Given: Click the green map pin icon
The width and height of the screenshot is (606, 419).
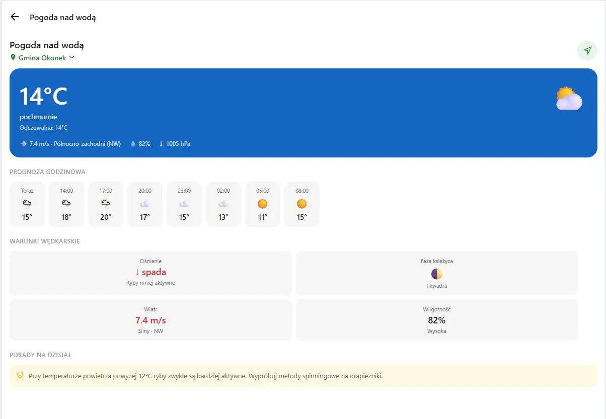Looking at the screenshot, I should (13, 58).
